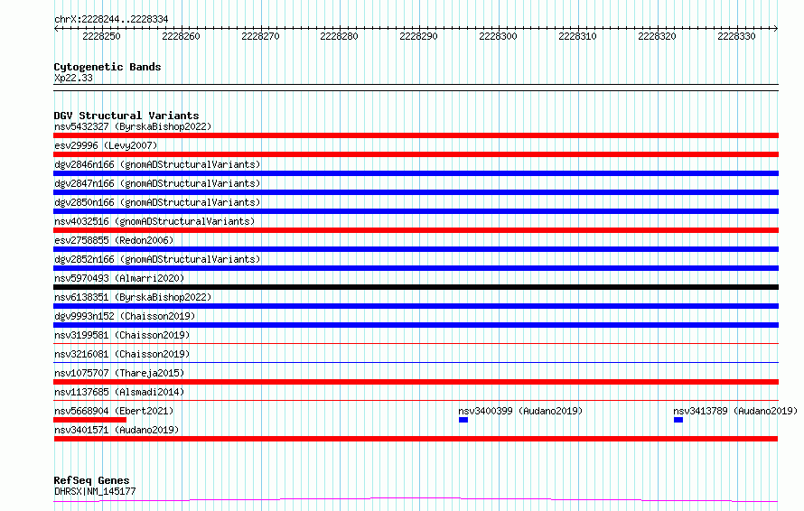Open nsv4032516 (gnomADStructuralVariants) label

(154, 221)
